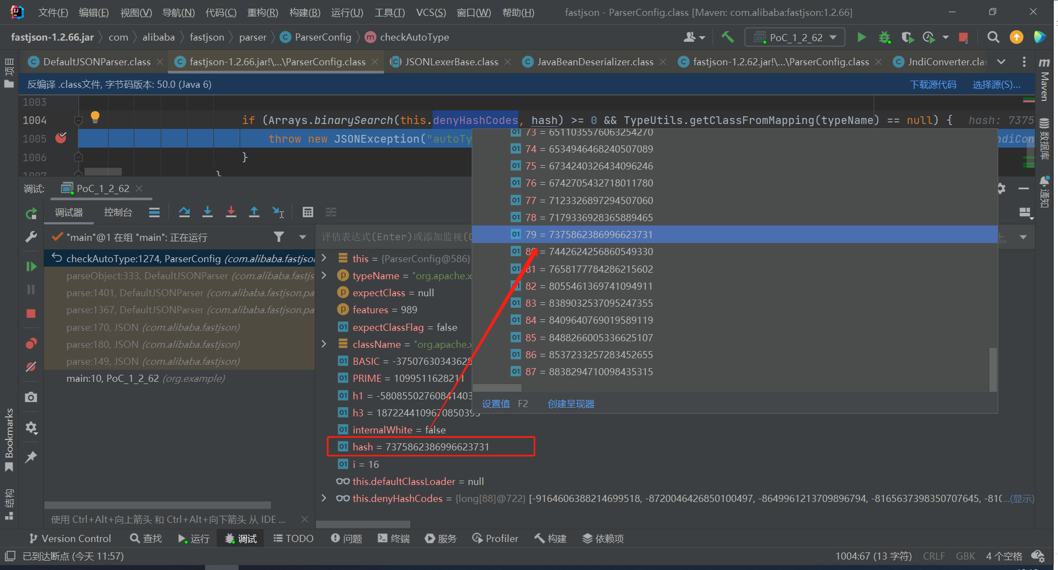Pin the debug tab with pin icon
This screenshot has height=570, width=1058.
click(x=31, y=456)
